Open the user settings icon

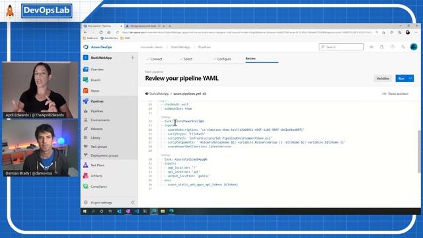click(403, 47)
